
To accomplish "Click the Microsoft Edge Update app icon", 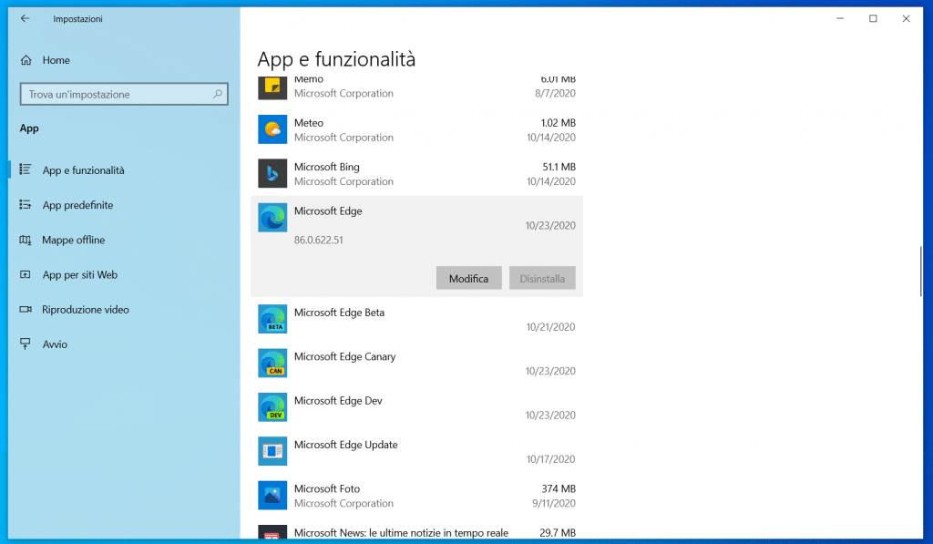I will click(272, 450).
